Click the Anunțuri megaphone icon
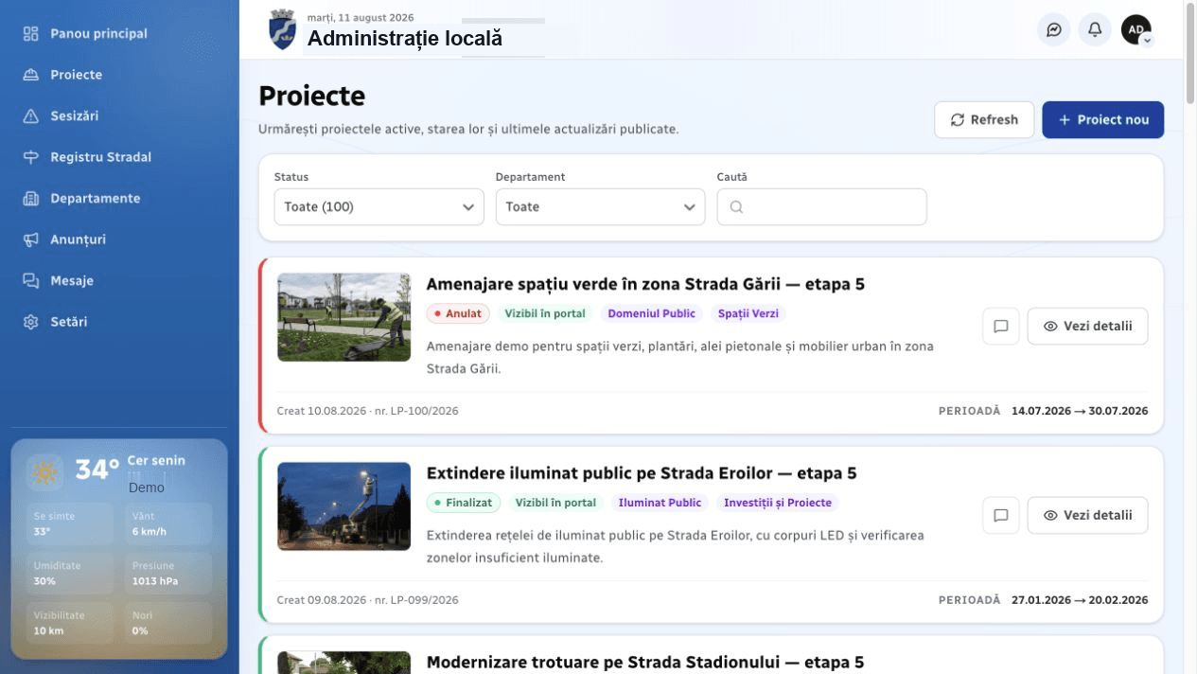 click(31, 239)
